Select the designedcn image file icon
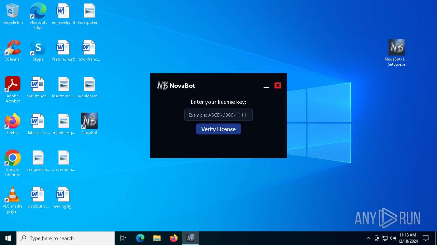Viewport: 437px width, 245px height. 38,161
